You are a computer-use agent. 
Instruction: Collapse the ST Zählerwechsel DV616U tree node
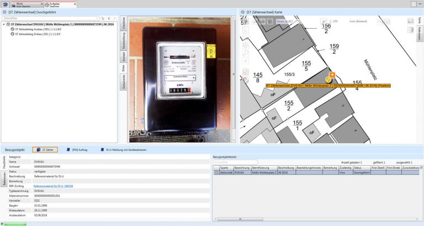pyautogui.click(x=3, y=24)
